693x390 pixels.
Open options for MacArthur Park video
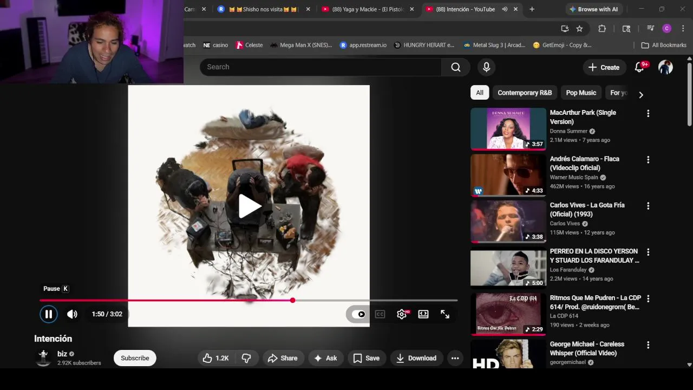[x=648, y=113]
